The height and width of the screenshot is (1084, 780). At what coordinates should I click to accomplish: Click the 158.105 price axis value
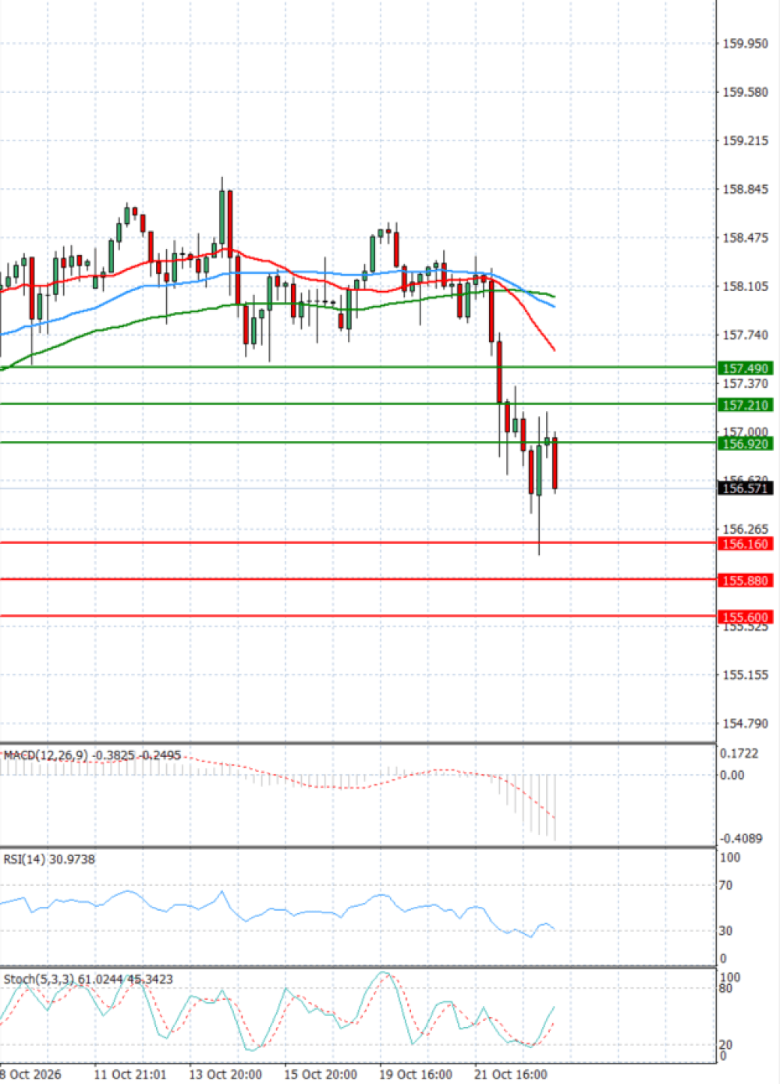745,286
